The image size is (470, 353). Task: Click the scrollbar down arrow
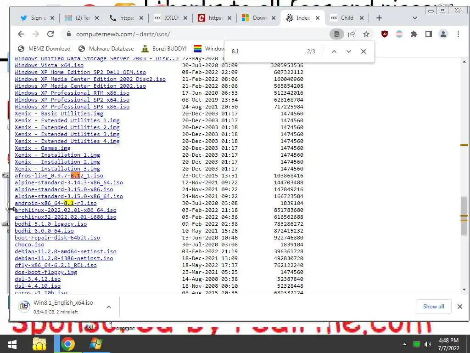pos(464,290)
